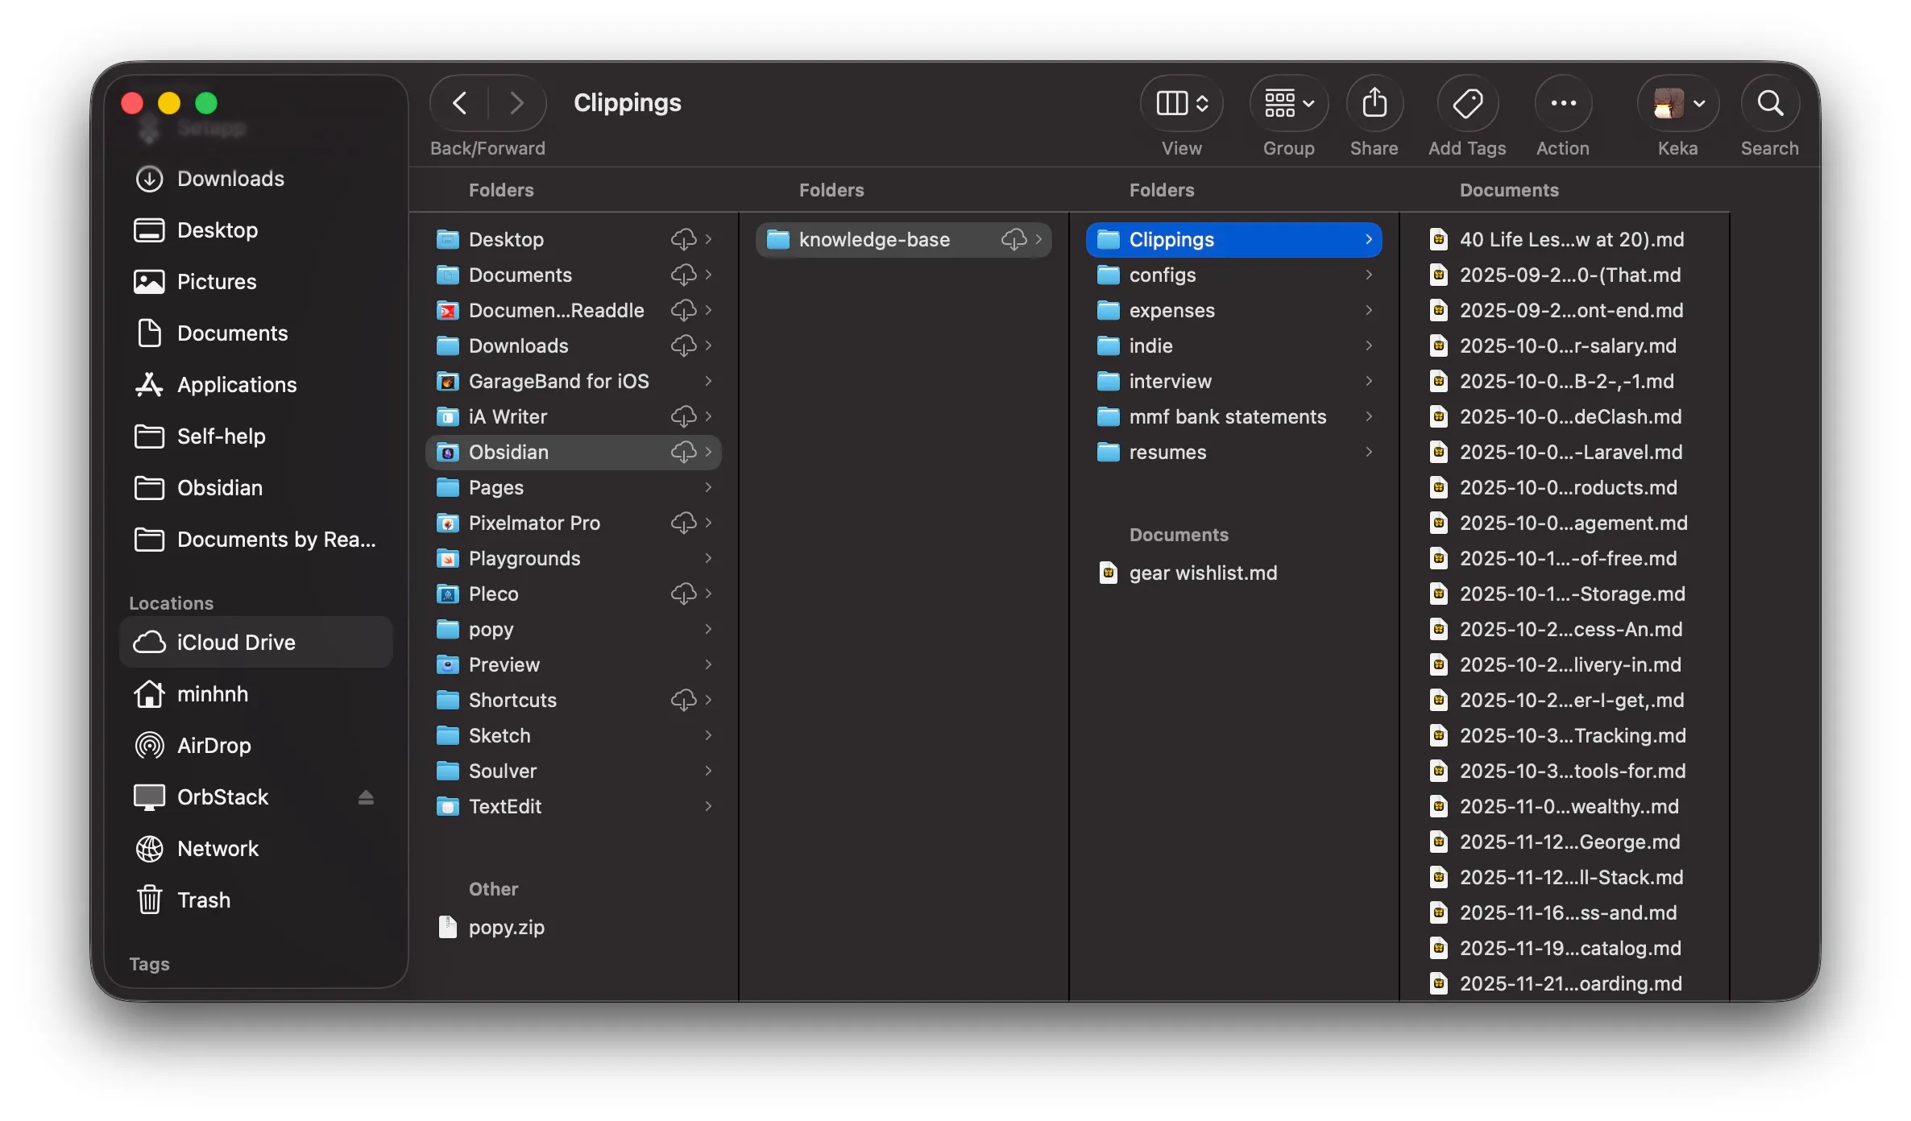Screen dimensions: 1911x1121
Task: Eject the OrbStack volume
Action: [367, 796]
